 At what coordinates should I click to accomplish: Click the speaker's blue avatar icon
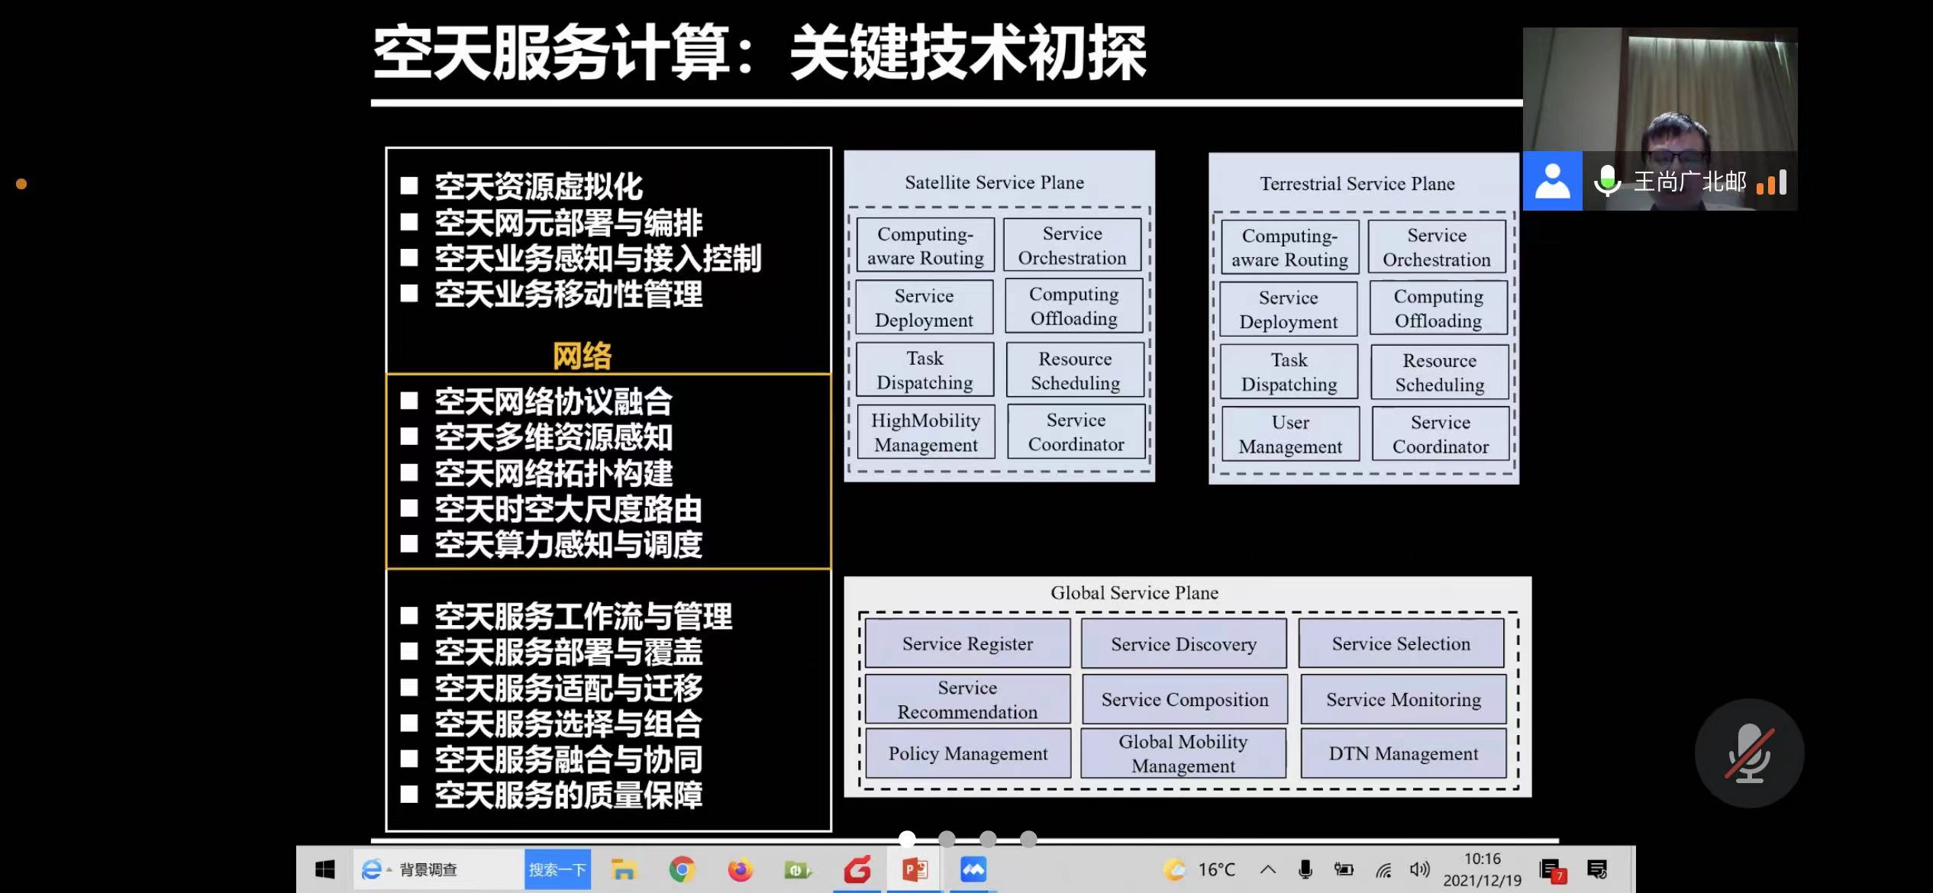click(x=1552, y=181)
